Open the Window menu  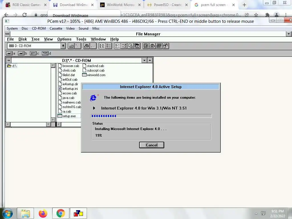(x=98, y=39)
